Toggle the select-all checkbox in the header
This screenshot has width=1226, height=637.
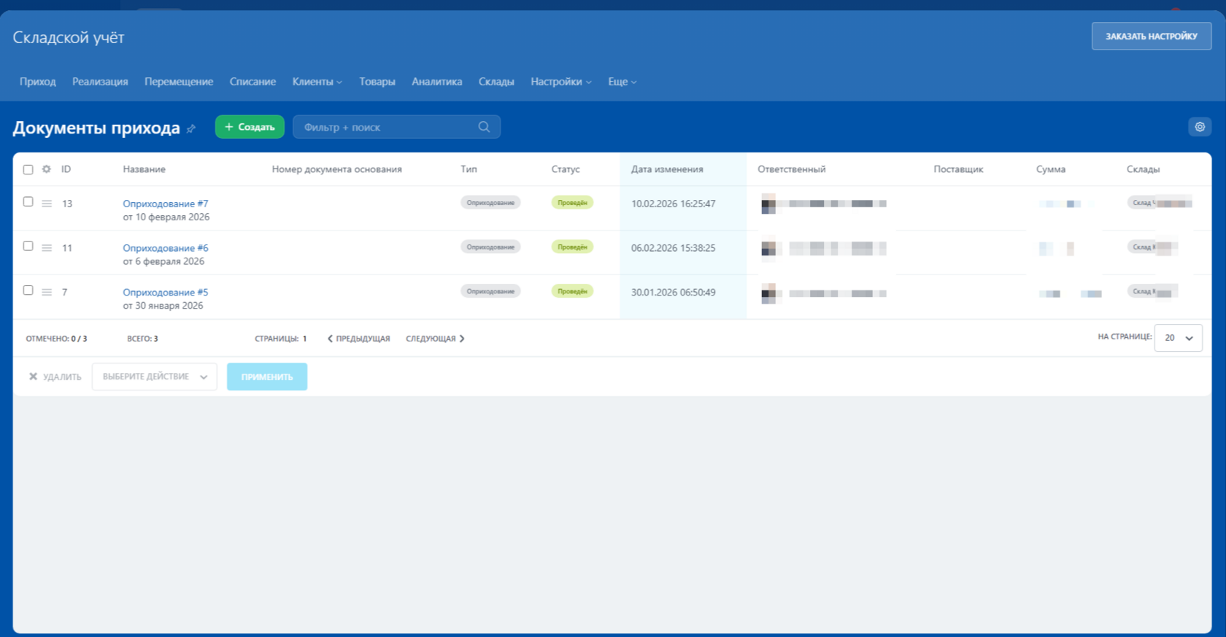coord(28,169)
